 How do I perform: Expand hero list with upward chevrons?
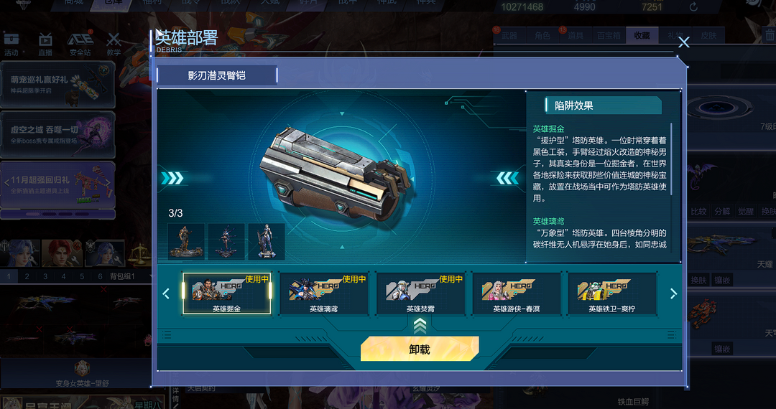coord(420,326)
